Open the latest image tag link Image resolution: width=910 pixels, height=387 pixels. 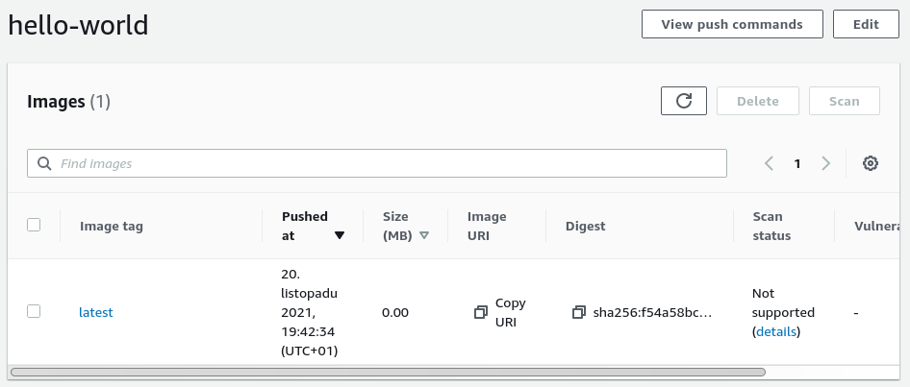tap(96, 312)
